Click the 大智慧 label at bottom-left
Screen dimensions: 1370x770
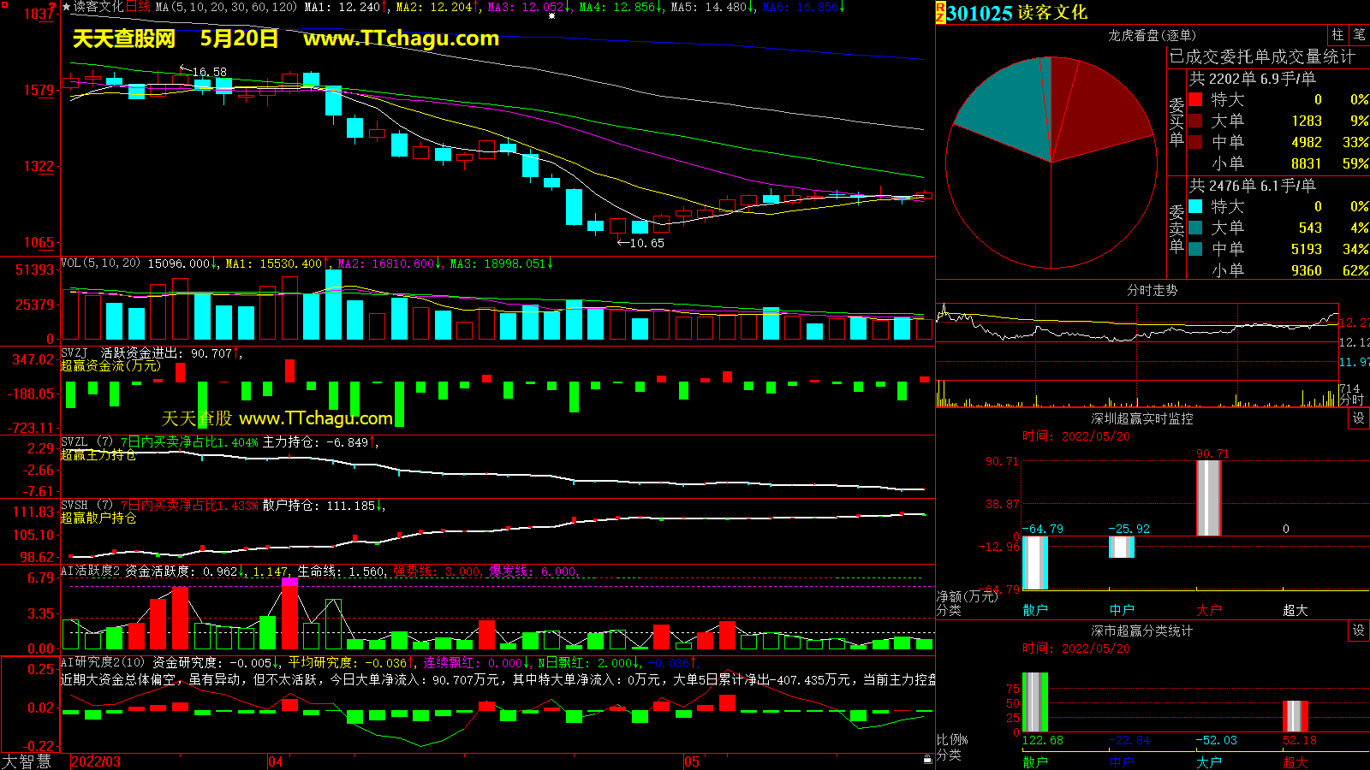tap(27, 761)
